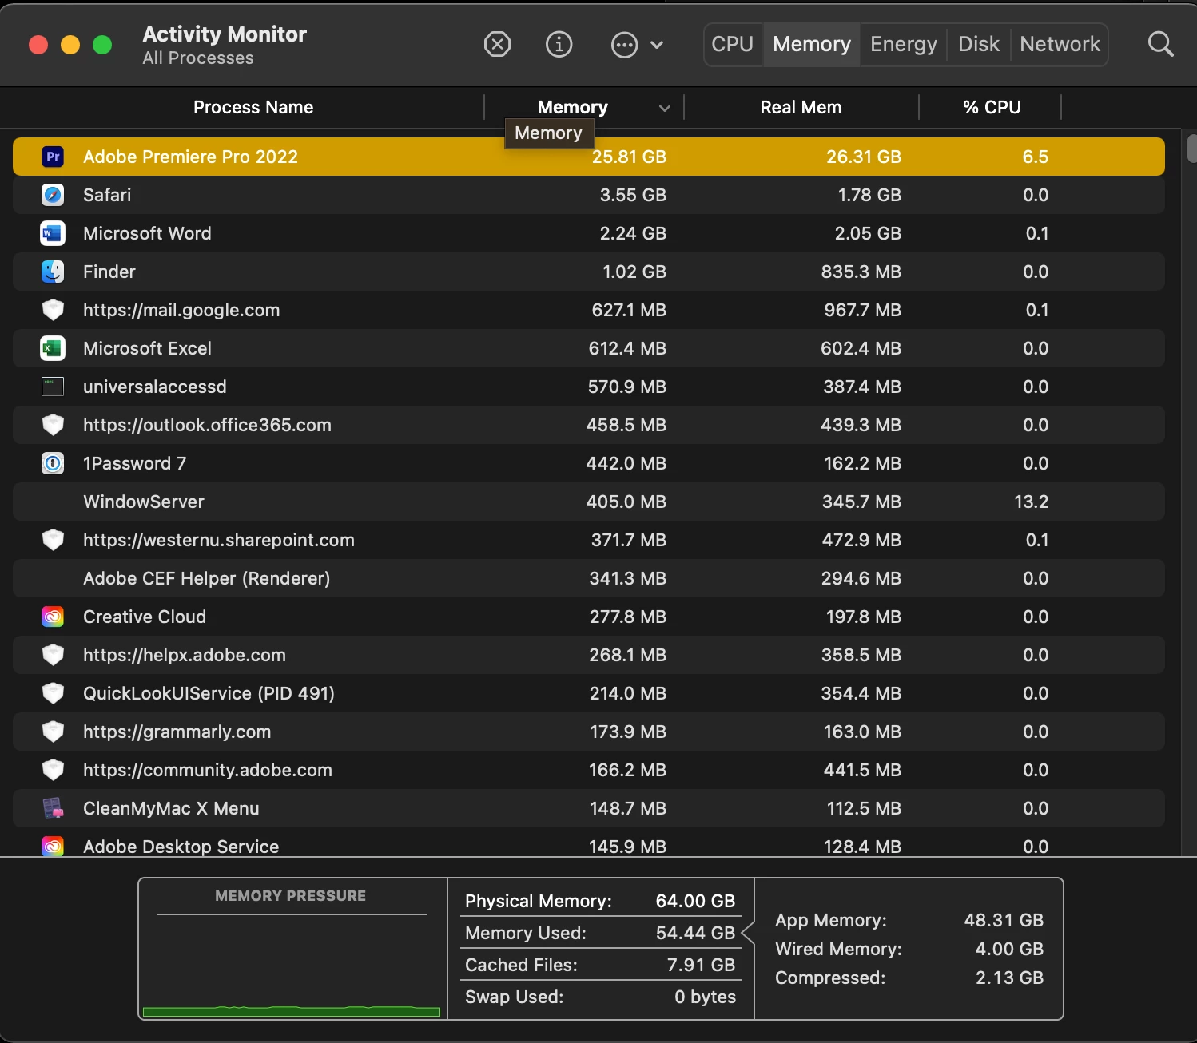Click the shield icon for outlook.office365.com

[53, 425]
